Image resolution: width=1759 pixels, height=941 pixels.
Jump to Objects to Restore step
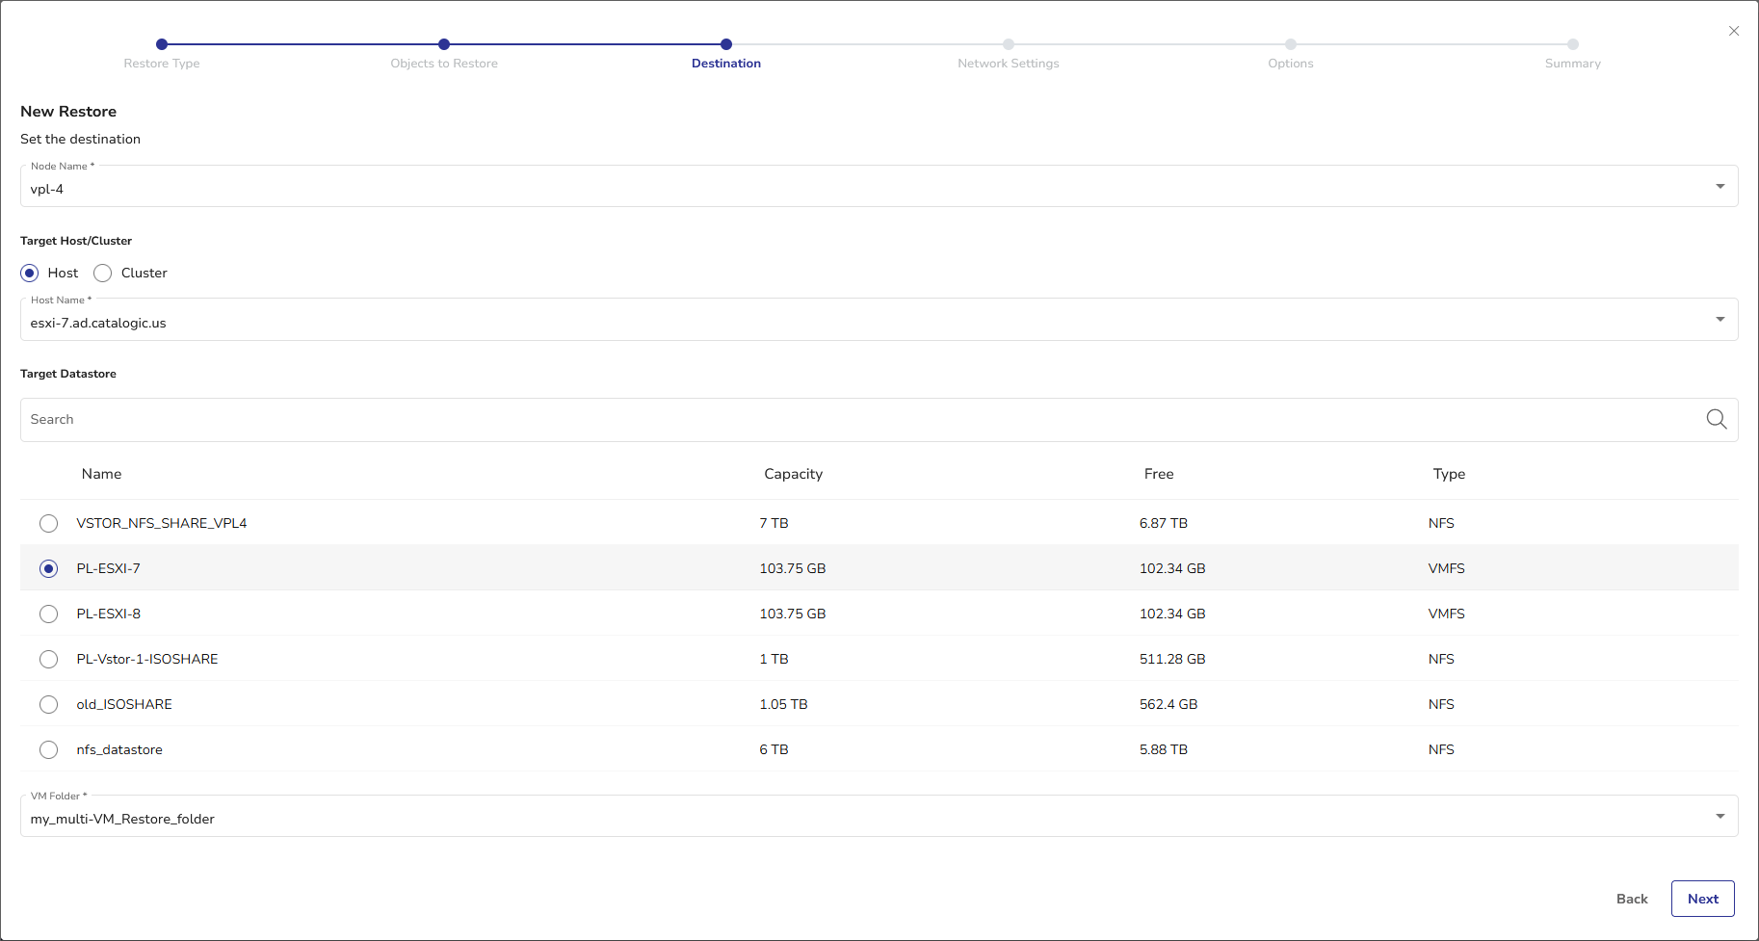click(444, 44)
